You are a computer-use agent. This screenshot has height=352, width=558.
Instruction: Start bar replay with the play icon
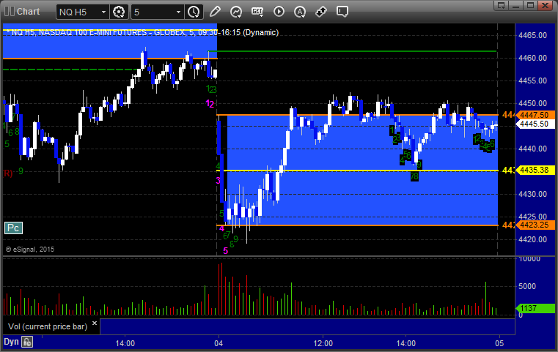(x=279, y=12)
